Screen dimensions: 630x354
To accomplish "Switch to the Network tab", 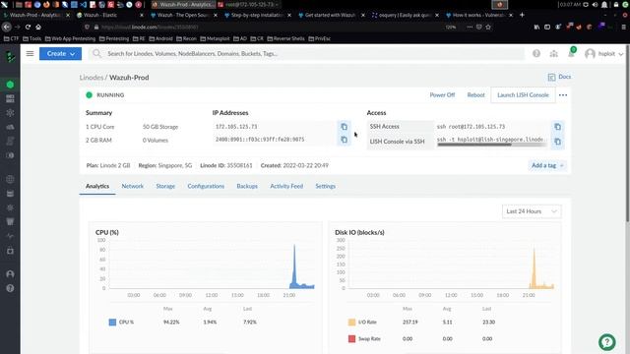I will [x=133, y=186].
